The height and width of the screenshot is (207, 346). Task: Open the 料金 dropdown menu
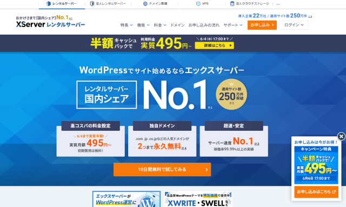click(x=160, y=25)
